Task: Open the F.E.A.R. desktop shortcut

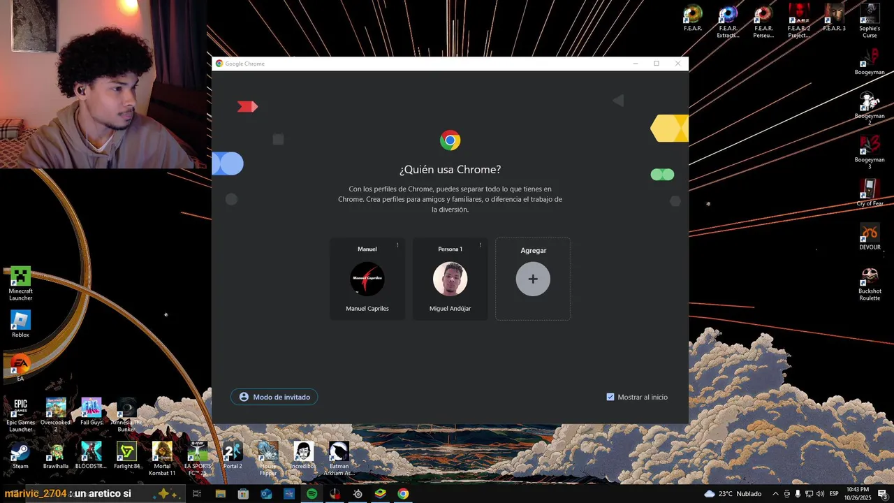Action: (693, 17)
